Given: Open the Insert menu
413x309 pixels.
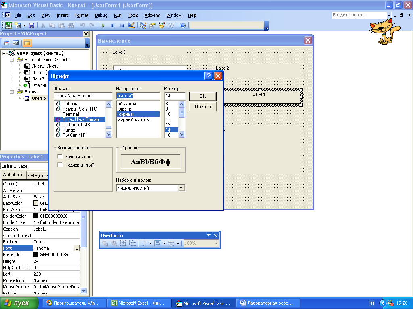Looking at the screenshot, I should tap(62, 15).
